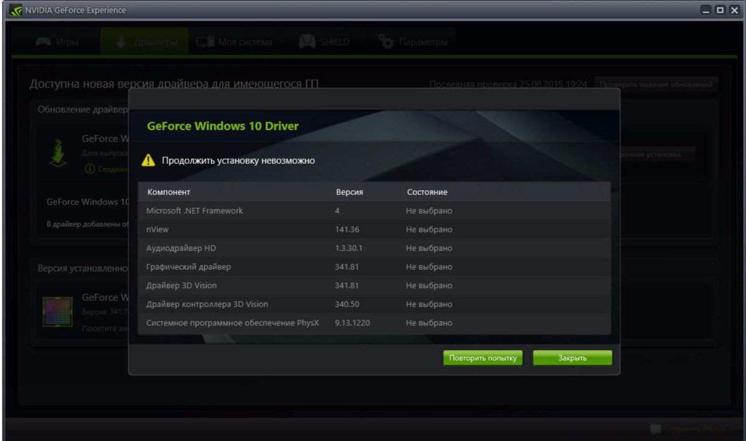Click Не выбрано in the Microsoft .NET Framework row
Screen dimensions: 746x441
[429, 211]
